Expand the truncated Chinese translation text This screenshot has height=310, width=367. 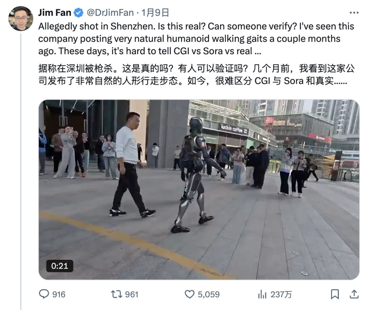341,81
